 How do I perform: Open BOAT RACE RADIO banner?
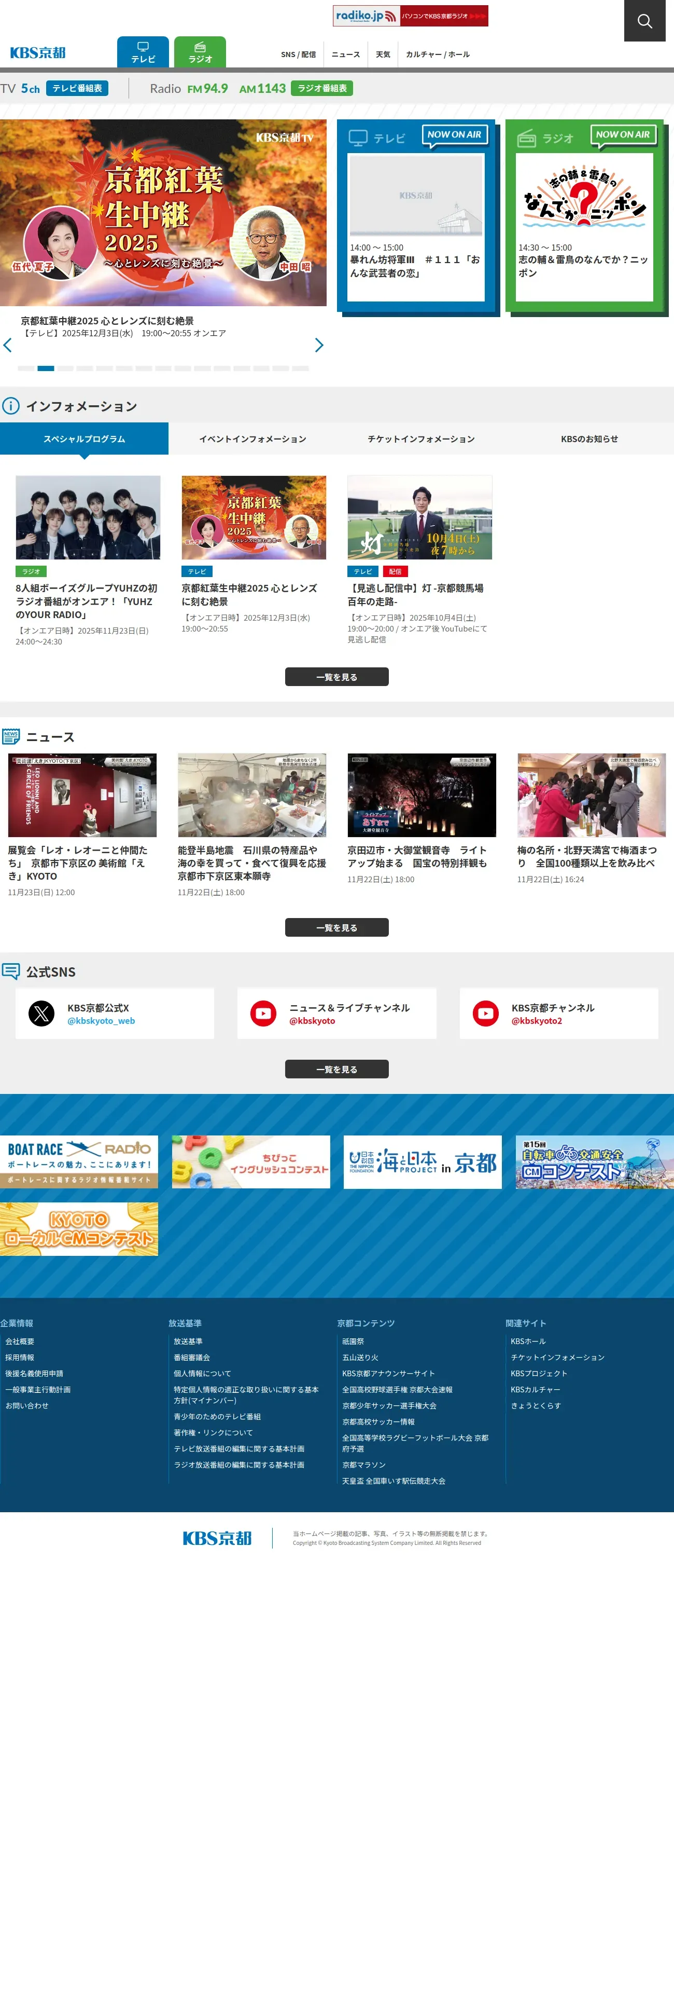coord(79,1162)
